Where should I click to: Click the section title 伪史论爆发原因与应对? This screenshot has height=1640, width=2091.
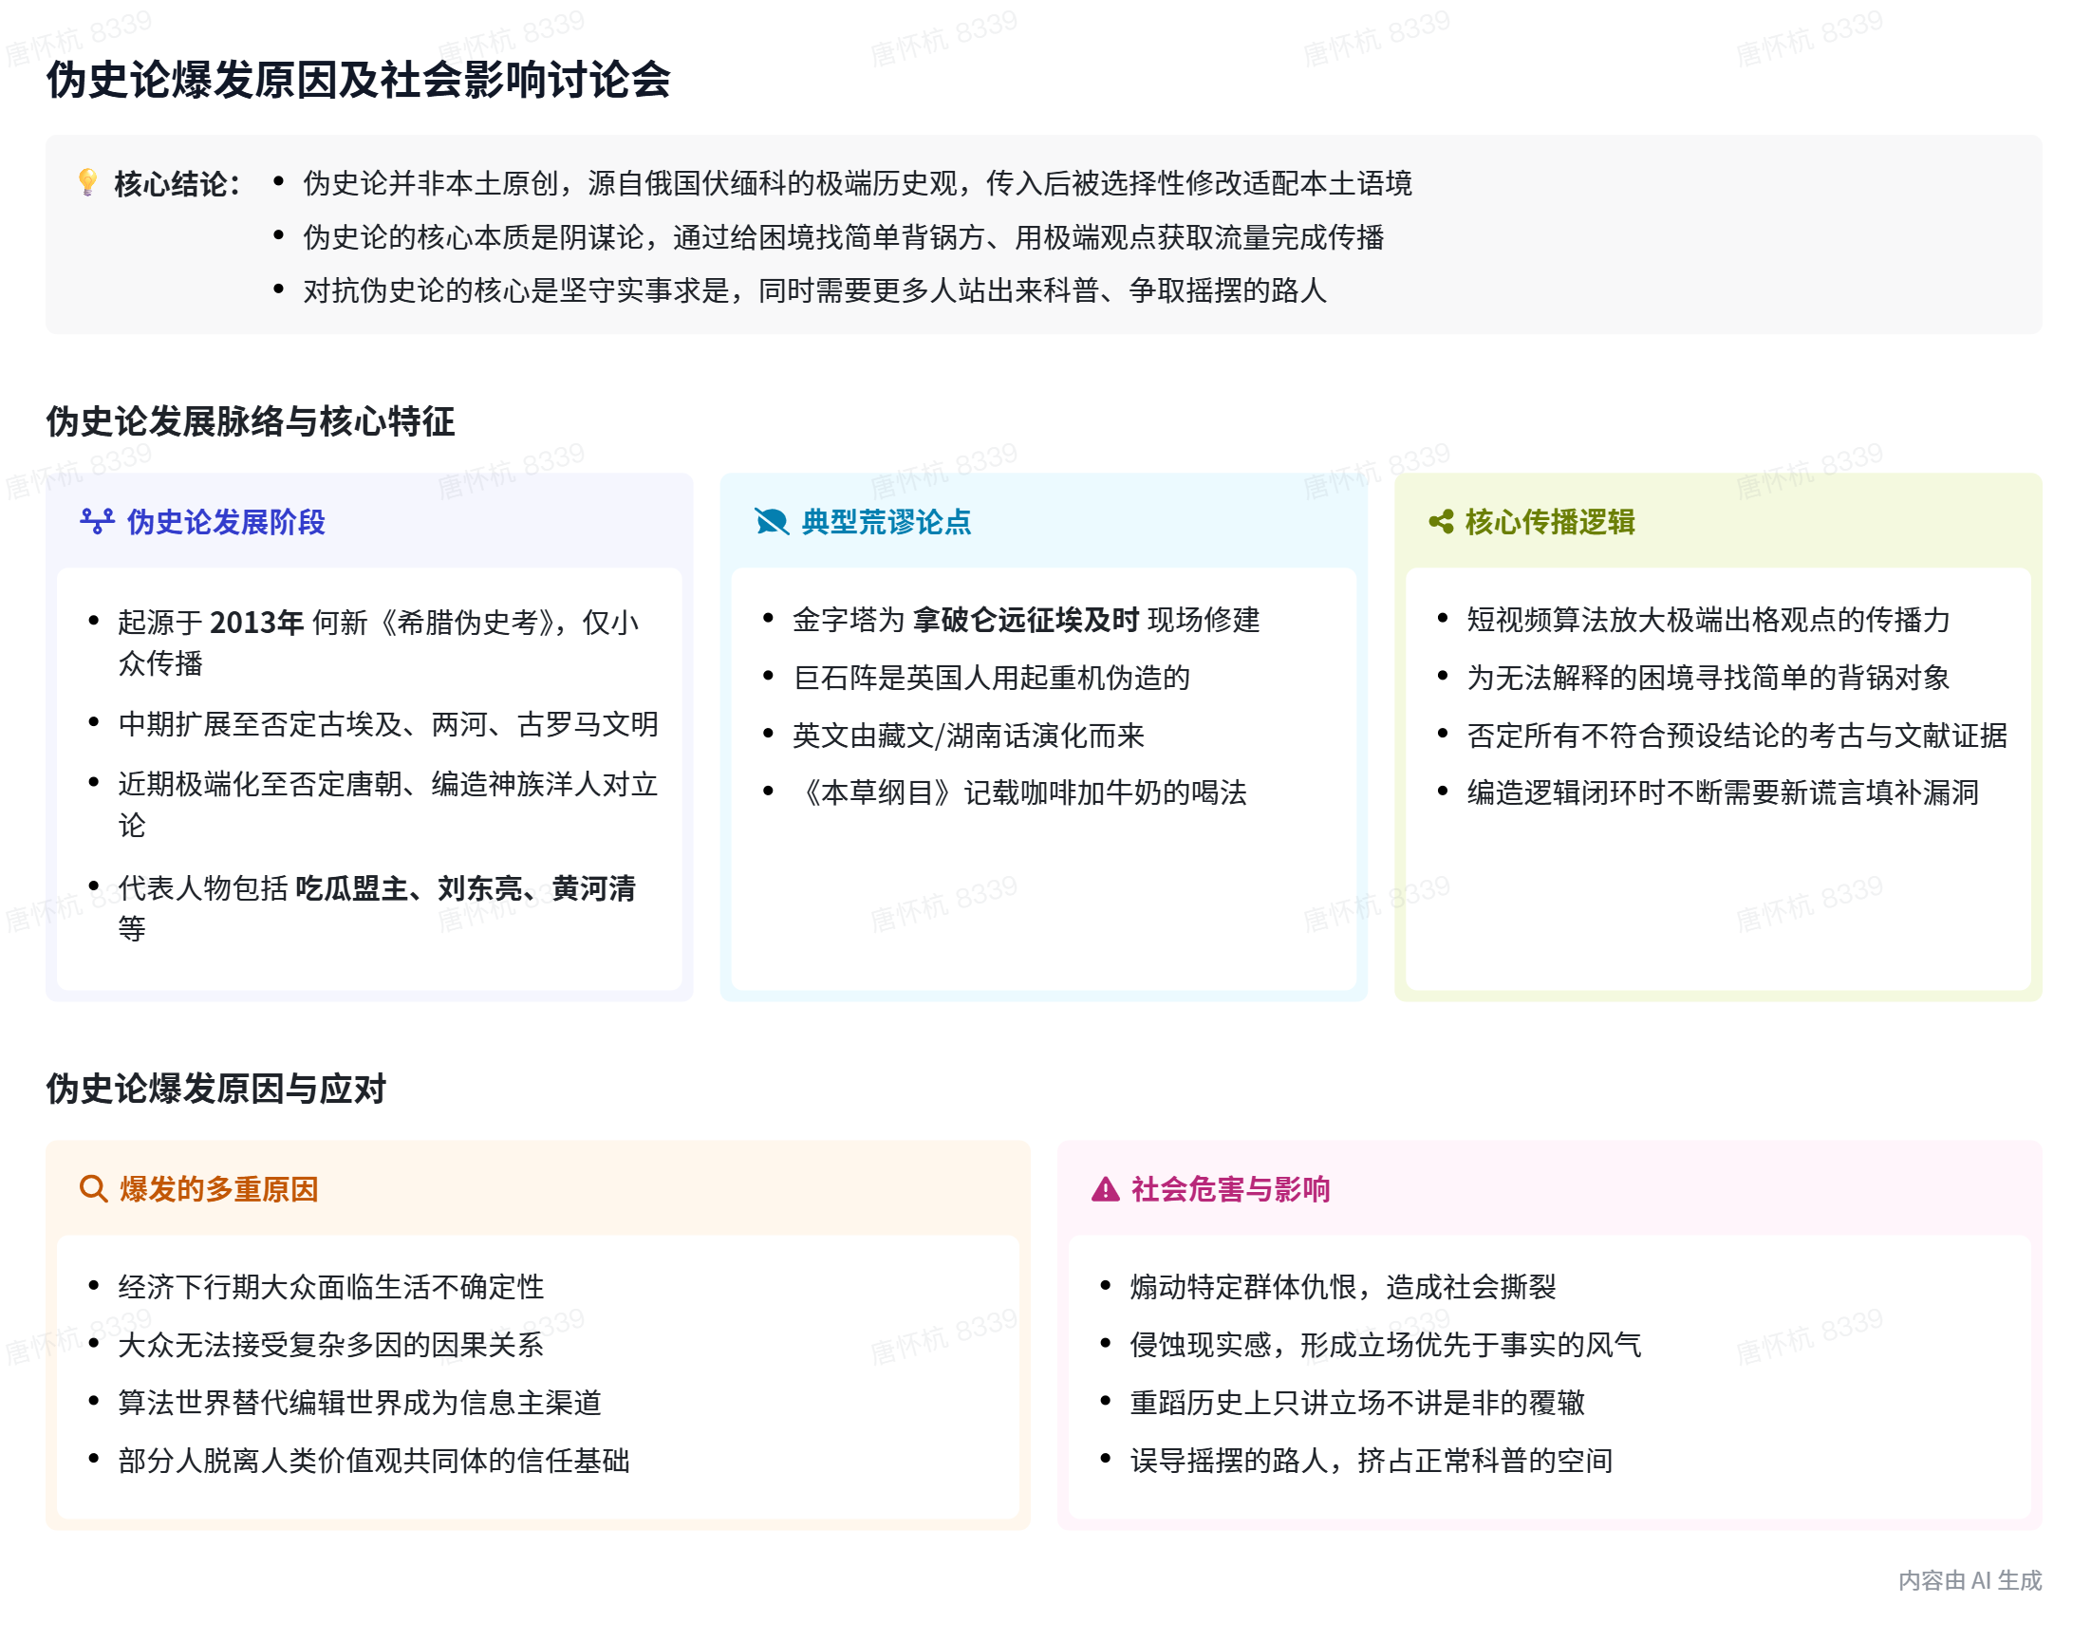[x=216, y=1088]
